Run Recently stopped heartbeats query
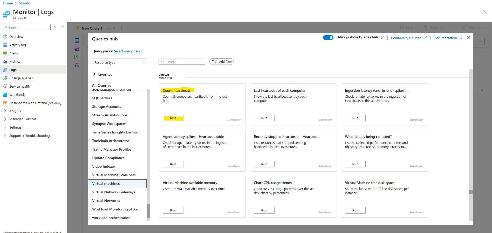492x233 pixels. point(264,164)
